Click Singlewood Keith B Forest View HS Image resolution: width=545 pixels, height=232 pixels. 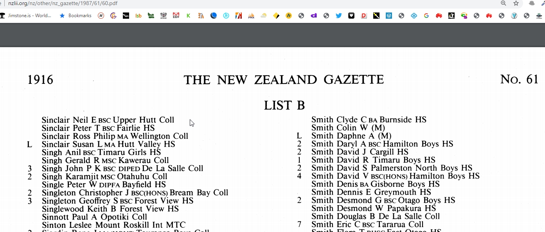[110, 209]
